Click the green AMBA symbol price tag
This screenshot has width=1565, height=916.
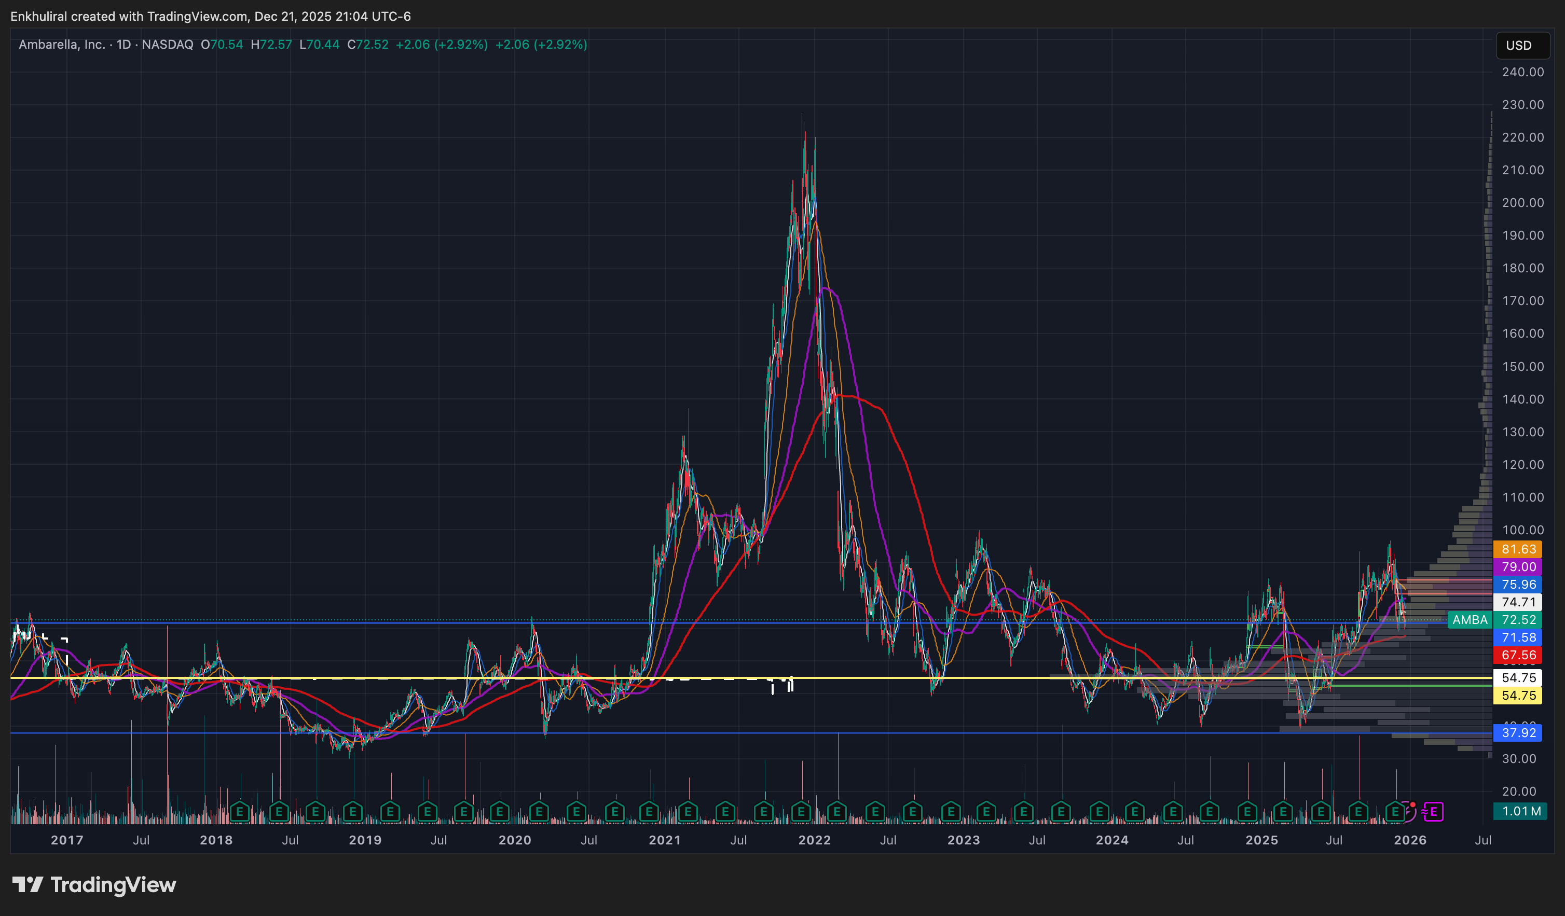[1470, 619]
